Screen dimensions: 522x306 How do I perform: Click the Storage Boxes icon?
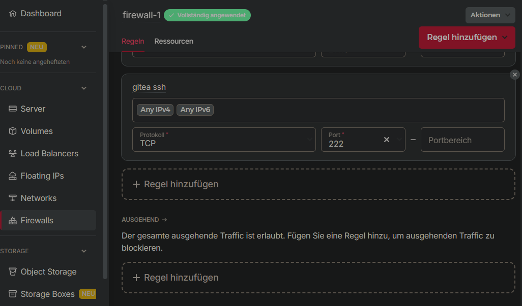pyautogui.click(x=13, y=294)
